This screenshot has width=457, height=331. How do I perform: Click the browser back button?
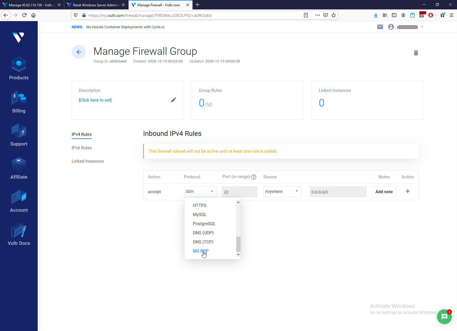pyautogui.click(x=6, y=15)
